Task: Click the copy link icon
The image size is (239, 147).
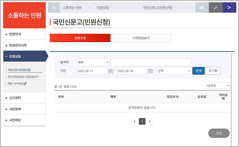Action: (x=215, y=8)
